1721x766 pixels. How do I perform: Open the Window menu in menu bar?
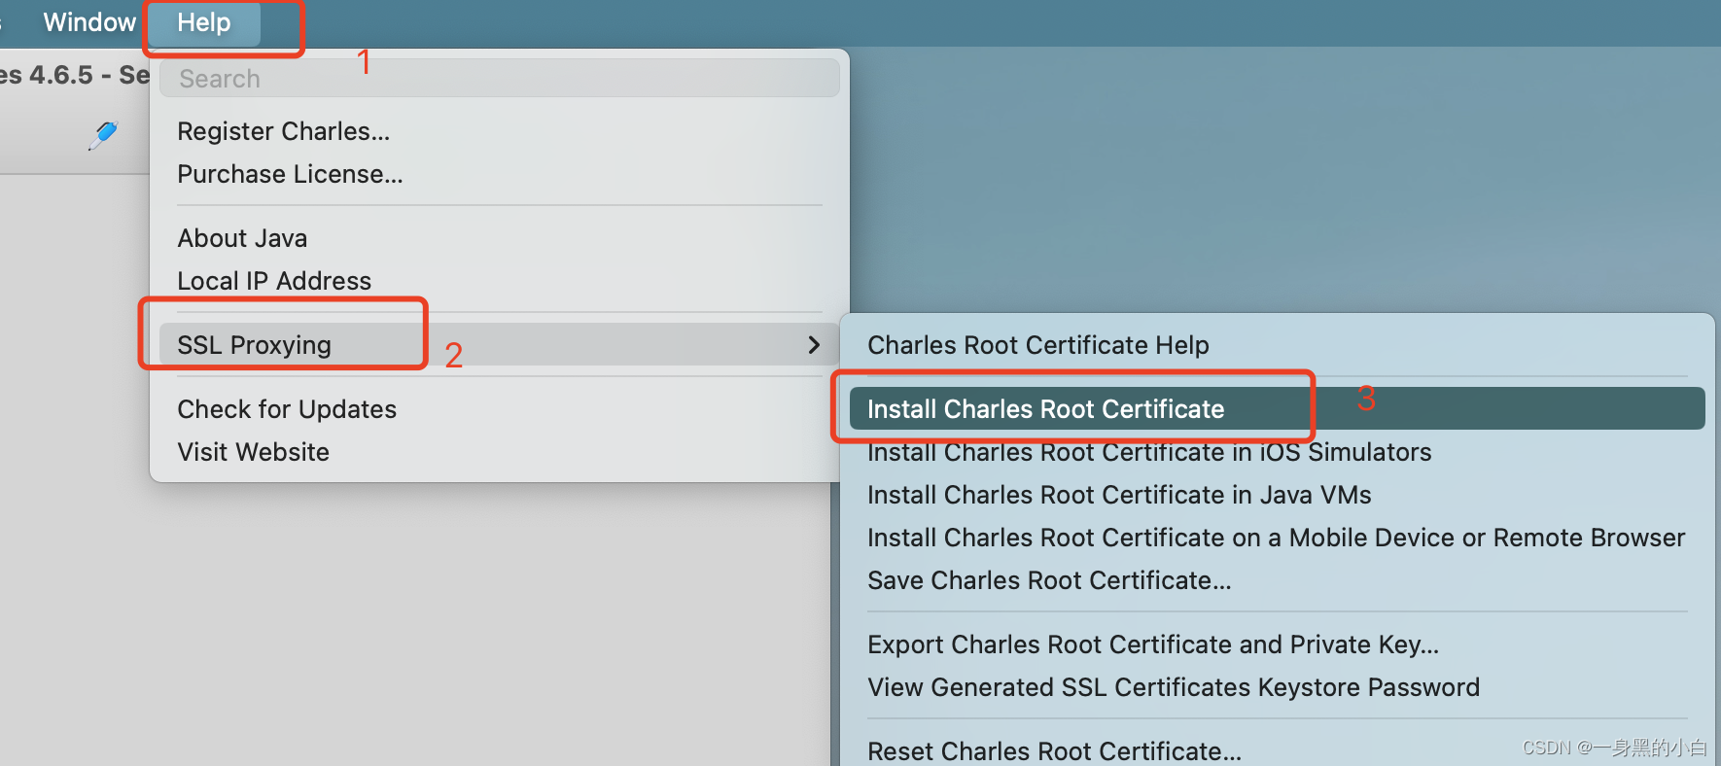(x=89, y=22)
